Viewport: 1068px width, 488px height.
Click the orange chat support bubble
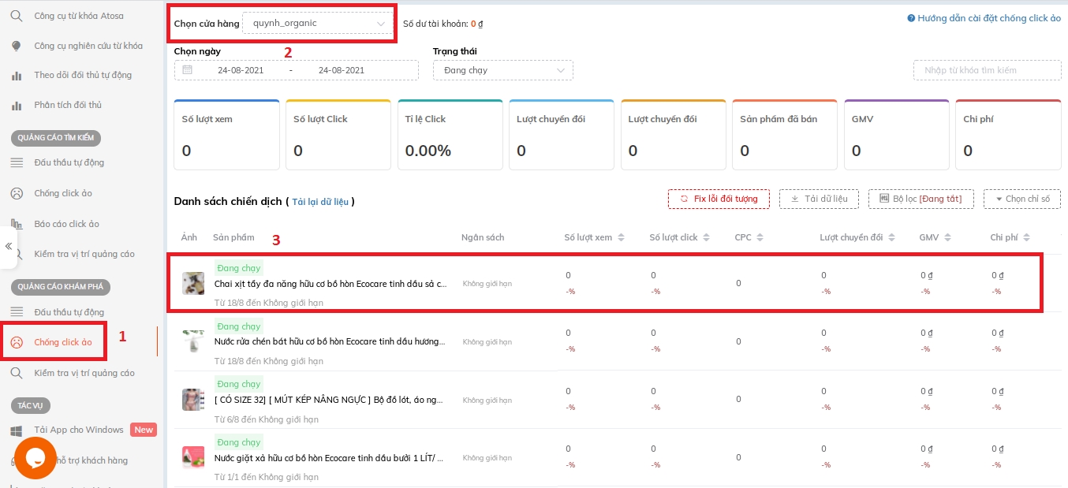click(35, 458)
